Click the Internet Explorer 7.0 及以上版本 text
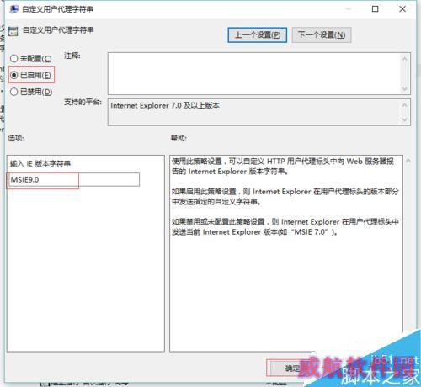Image resolution: width=421 pixels, height=387 pixels. 165,106
